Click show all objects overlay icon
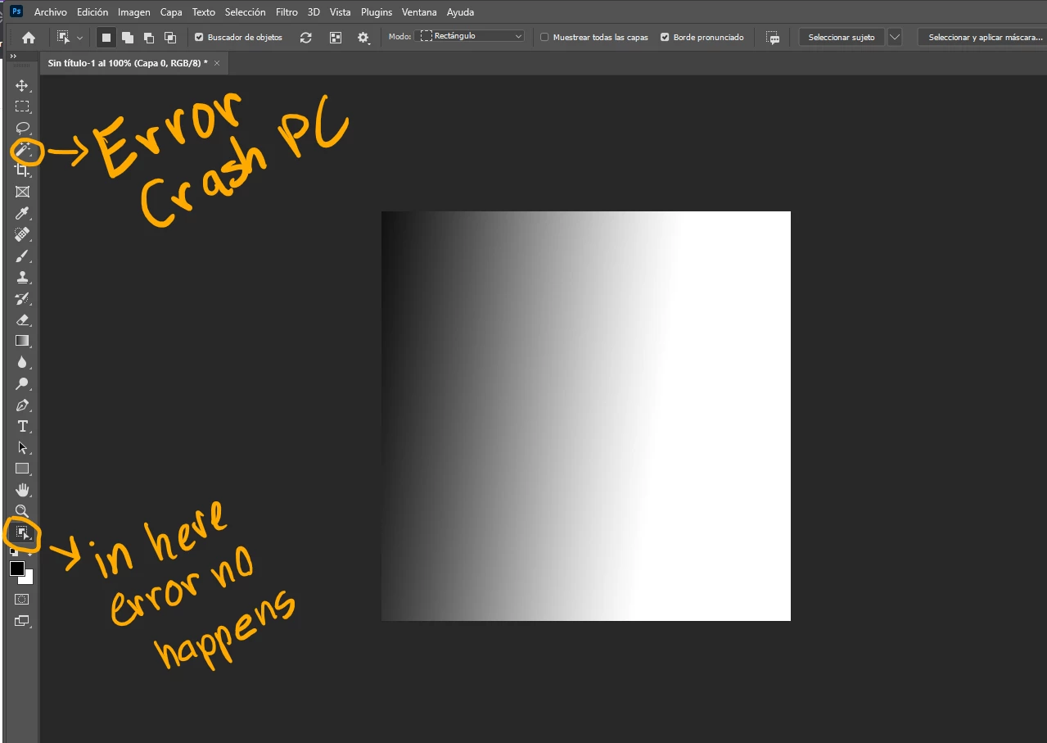The width and height of the screenshot is (1047, 743). pos(335,38)
